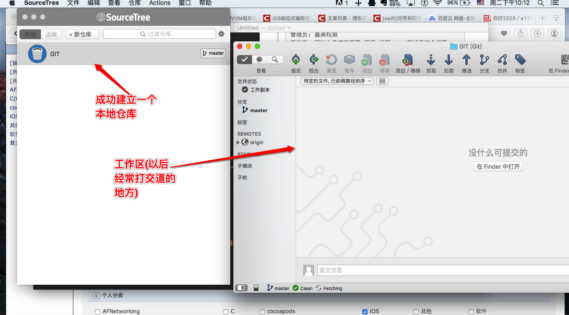Screen dimensions: 569x315
Task: Click the 抓取 (fetch) toolbar icon
Action: [x=431, y=60]
